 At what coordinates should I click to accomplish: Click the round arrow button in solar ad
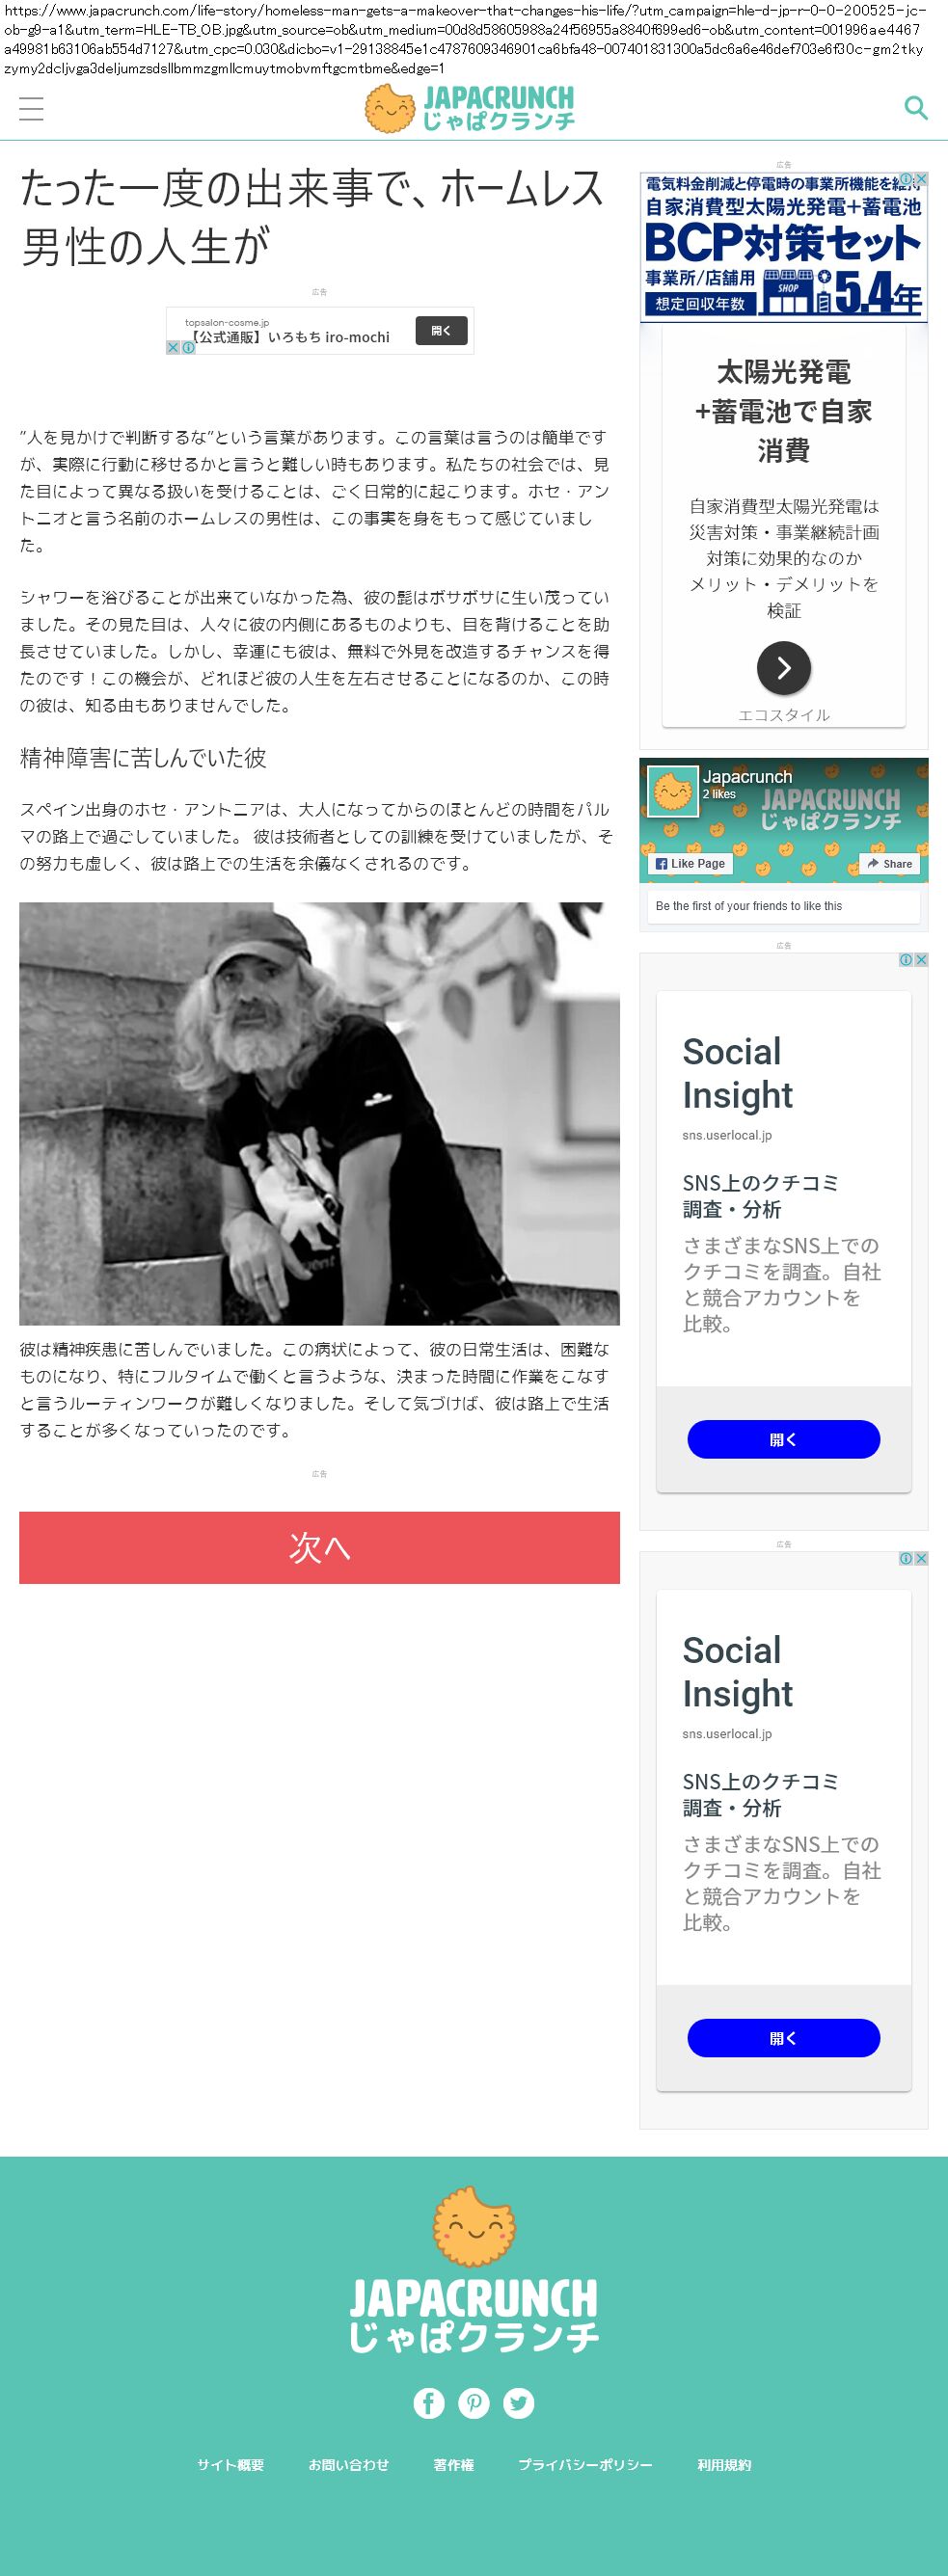click(x=783, y=667)
